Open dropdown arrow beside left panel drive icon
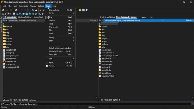 pos(6,21)
